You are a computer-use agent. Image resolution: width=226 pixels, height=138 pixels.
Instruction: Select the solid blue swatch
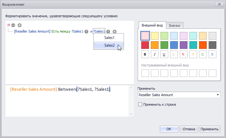click(x=174, y=45)
